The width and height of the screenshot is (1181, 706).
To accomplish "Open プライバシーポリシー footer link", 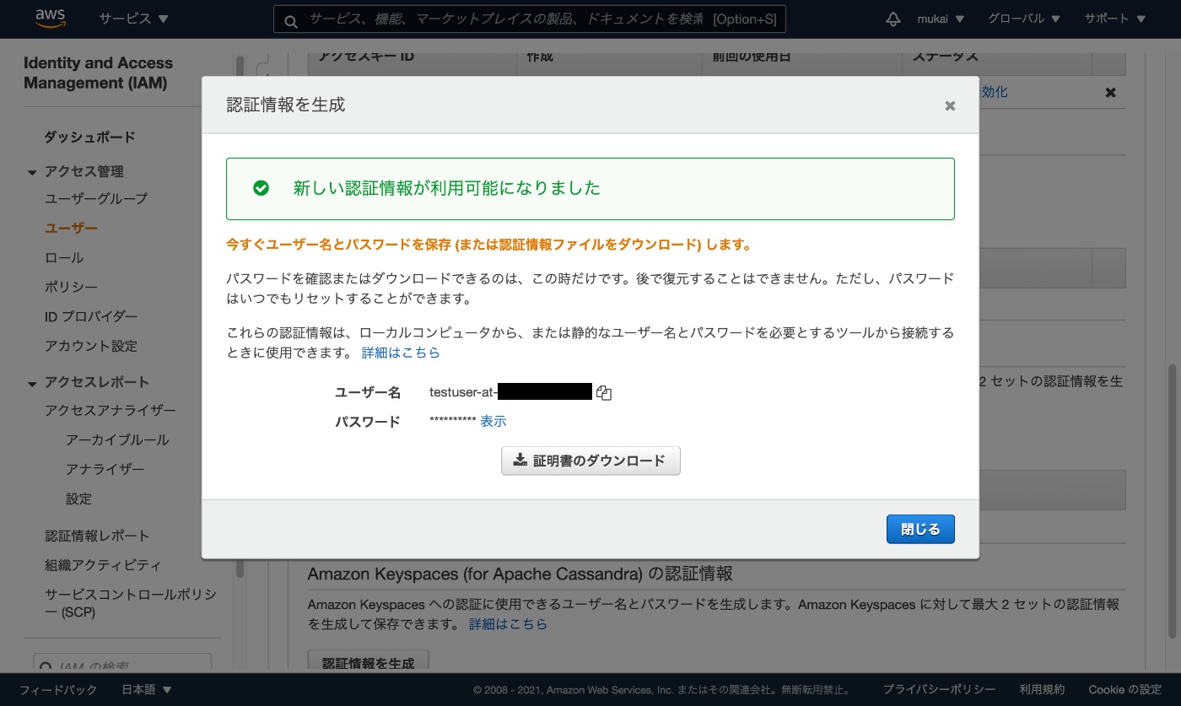I will click(939, 689).
